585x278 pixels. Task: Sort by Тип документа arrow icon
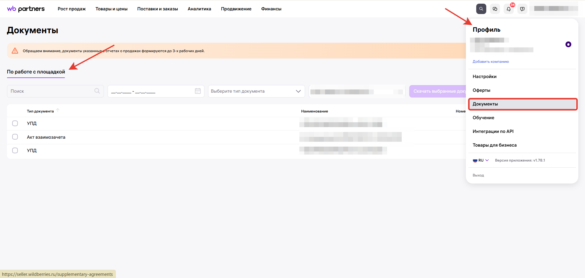pyautogui.click(x=58, y=111)
